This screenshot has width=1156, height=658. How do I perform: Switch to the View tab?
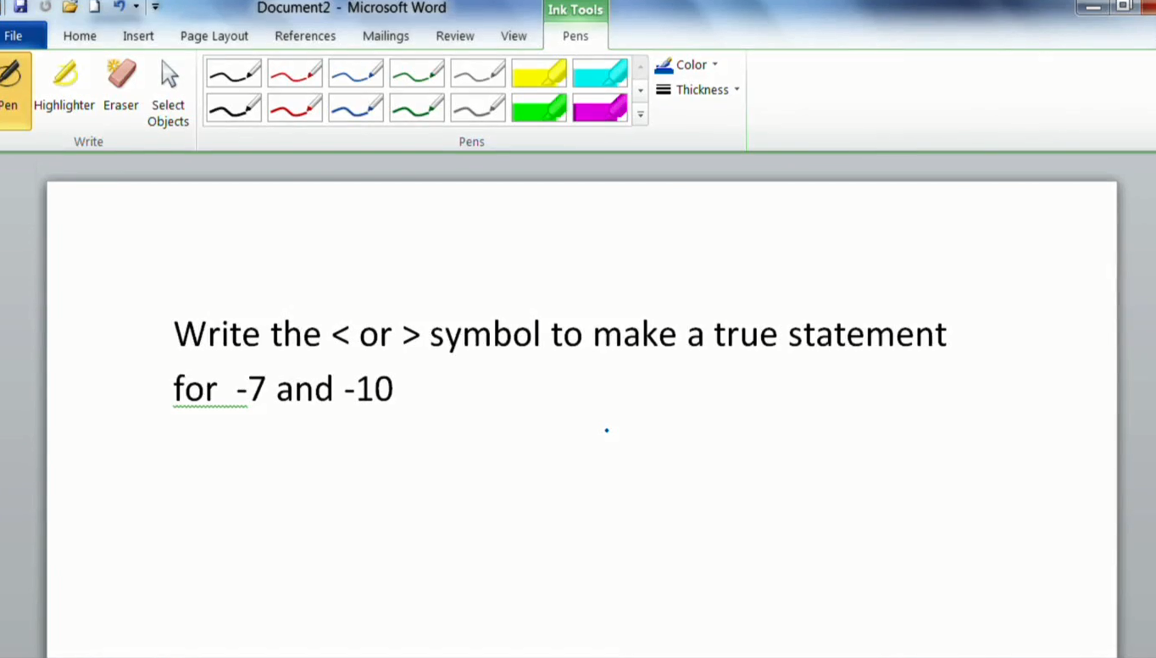click(x=514, y=36)
